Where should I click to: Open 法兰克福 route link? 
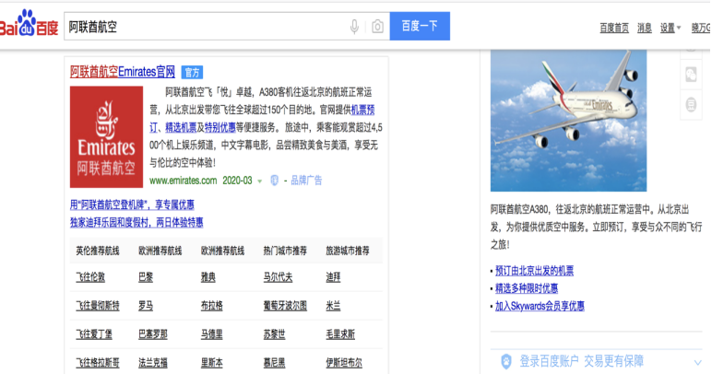pos(153,363)
